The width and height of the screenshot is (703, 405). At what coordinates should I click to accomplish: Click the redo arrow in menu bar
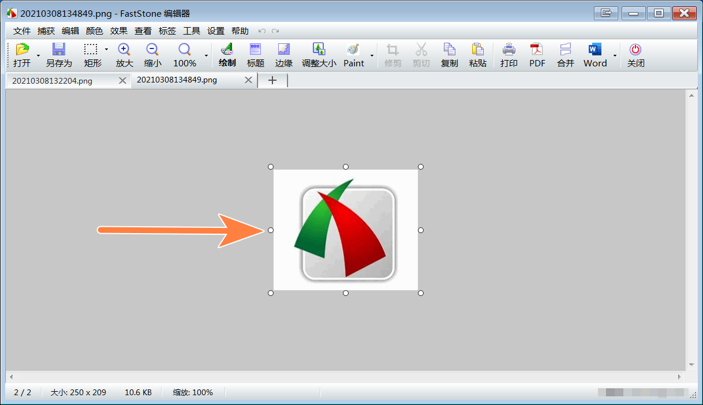pyautogui.click(x=275, y=31)
